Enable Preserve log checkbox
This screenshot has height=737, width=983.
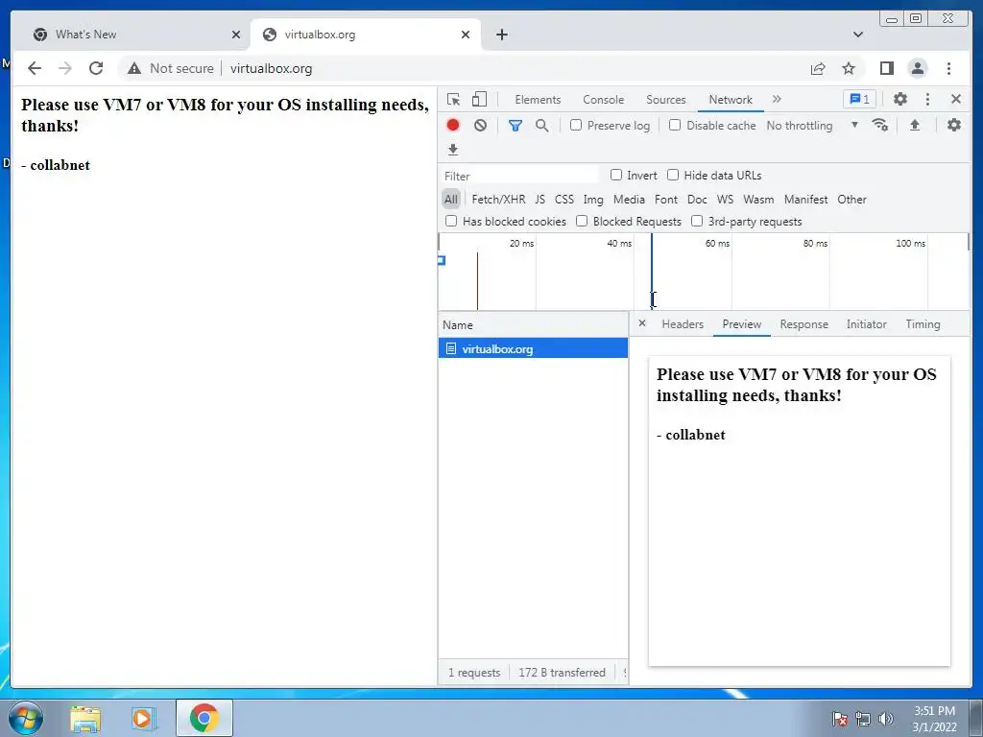(576, 126)
